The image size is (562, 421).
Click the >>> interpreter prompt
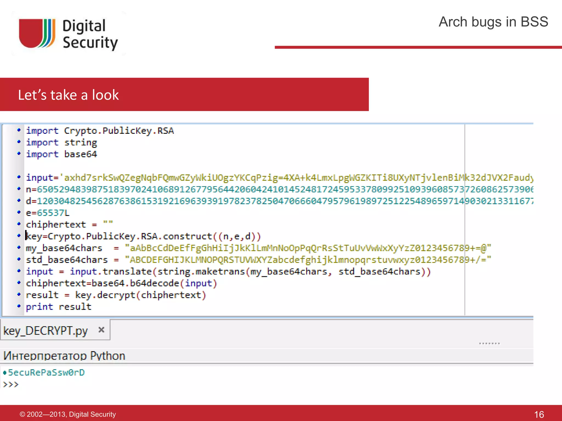(x=10, y=384)
